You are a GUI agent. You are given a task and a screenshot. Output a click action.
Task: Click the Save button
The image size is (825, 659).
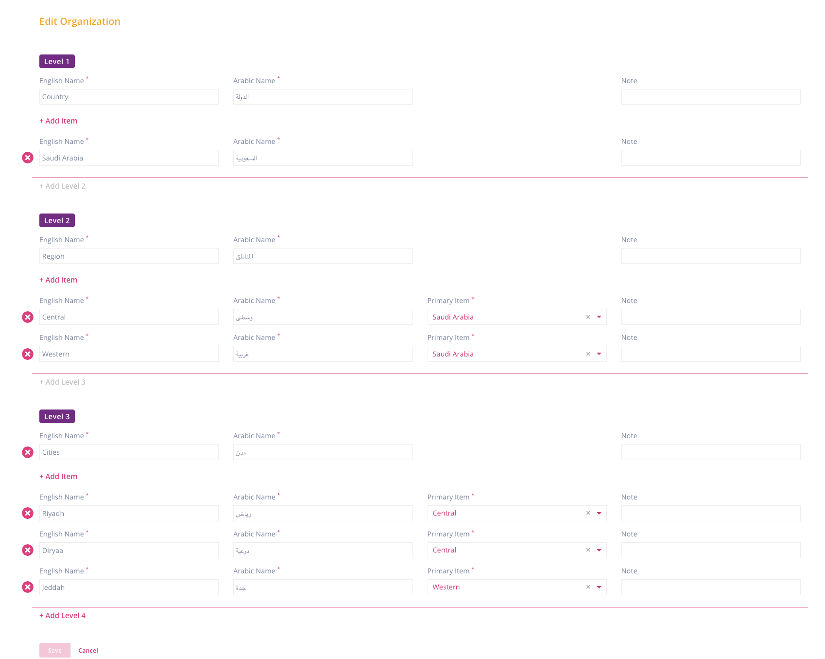coord(55,650)
